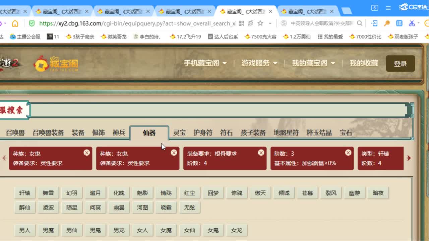The height and width of the screenshot is (241, 429).
Task: Bookmark page with the star icon
Action: pyautogui.click(x=260, y=23)
